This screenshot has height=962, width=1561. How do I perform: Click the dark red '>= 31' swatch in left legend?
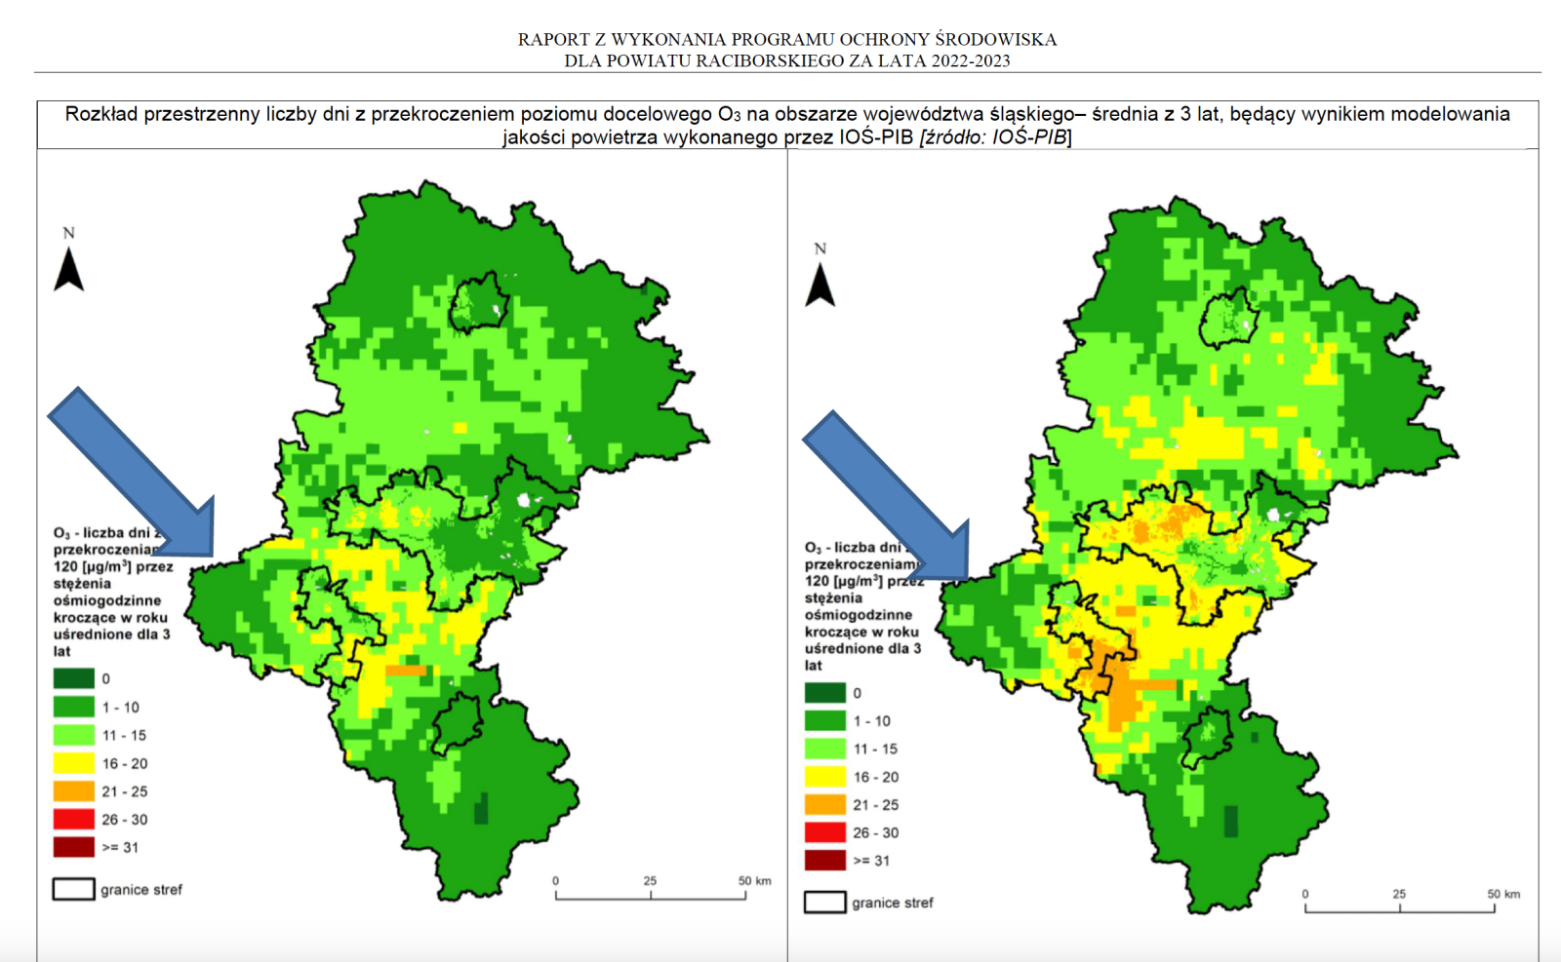(x=73, y=847)
